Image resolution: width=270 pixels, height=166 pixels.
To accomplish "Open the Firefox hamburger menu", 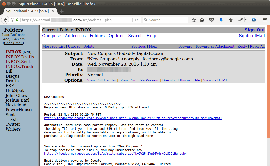I will 264,20.
